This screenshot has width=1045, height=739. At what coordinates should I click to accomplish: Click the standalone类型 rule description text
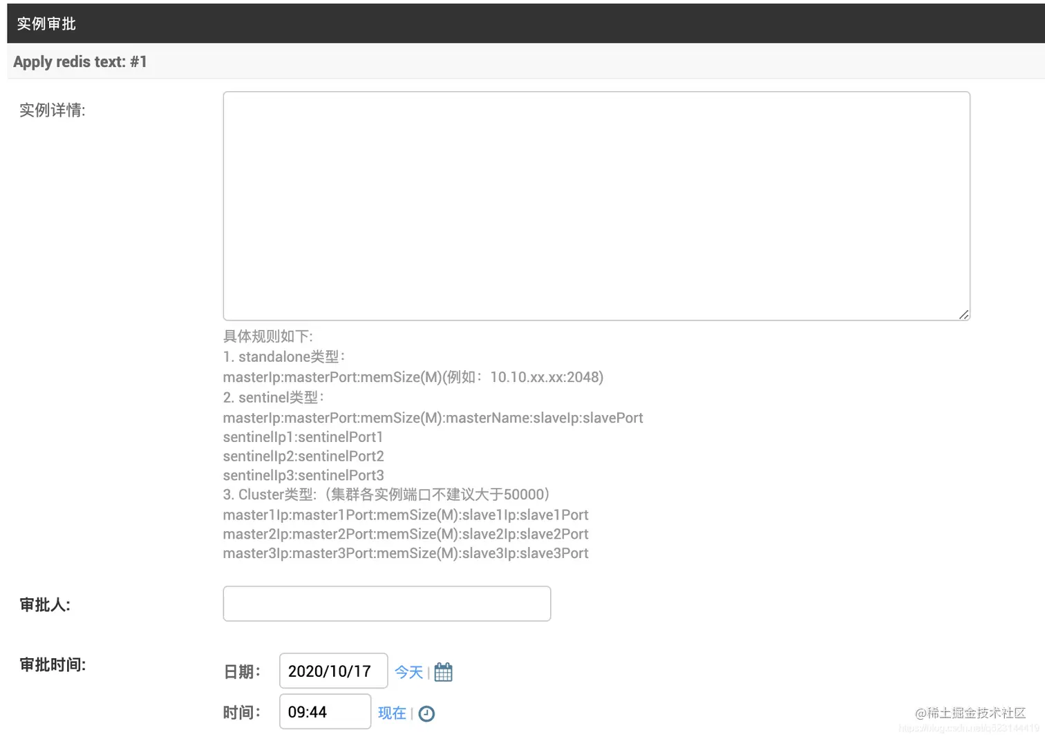tap(284, 356)
